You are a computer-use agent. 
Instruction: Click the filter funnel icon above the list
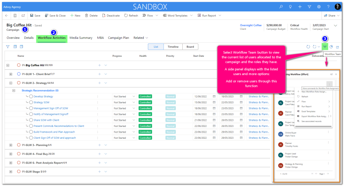8,46
